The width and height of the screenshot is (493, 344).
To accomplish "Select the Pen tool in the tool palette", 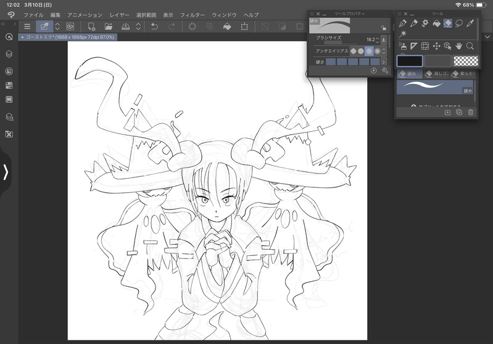I will point(402,23).
